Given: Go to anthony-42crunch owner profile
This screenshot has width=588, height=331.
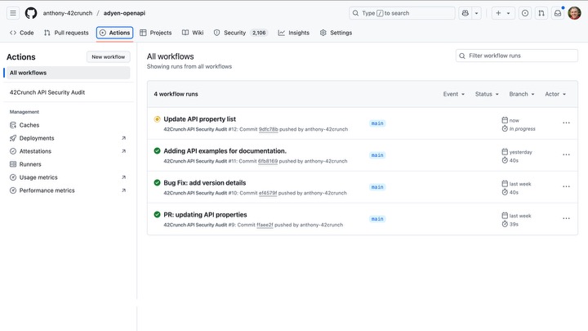Looking at the screenshot, I should click(68, 13).
